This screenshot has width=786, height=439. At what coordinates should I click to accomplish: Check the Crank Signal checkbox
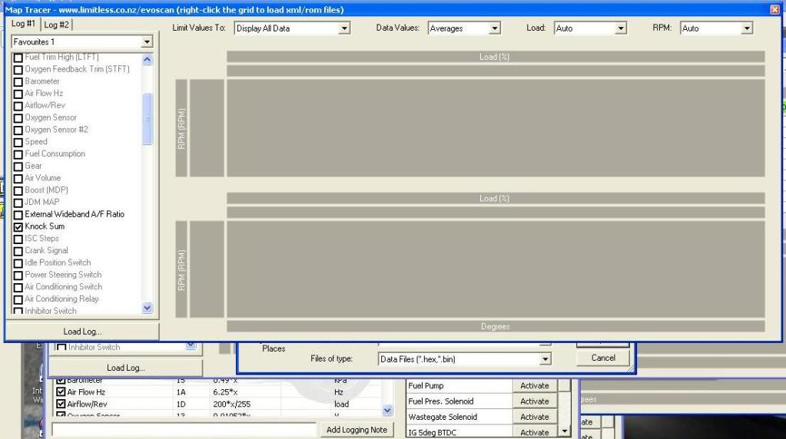pyautogui.click(x=18, y=251)
